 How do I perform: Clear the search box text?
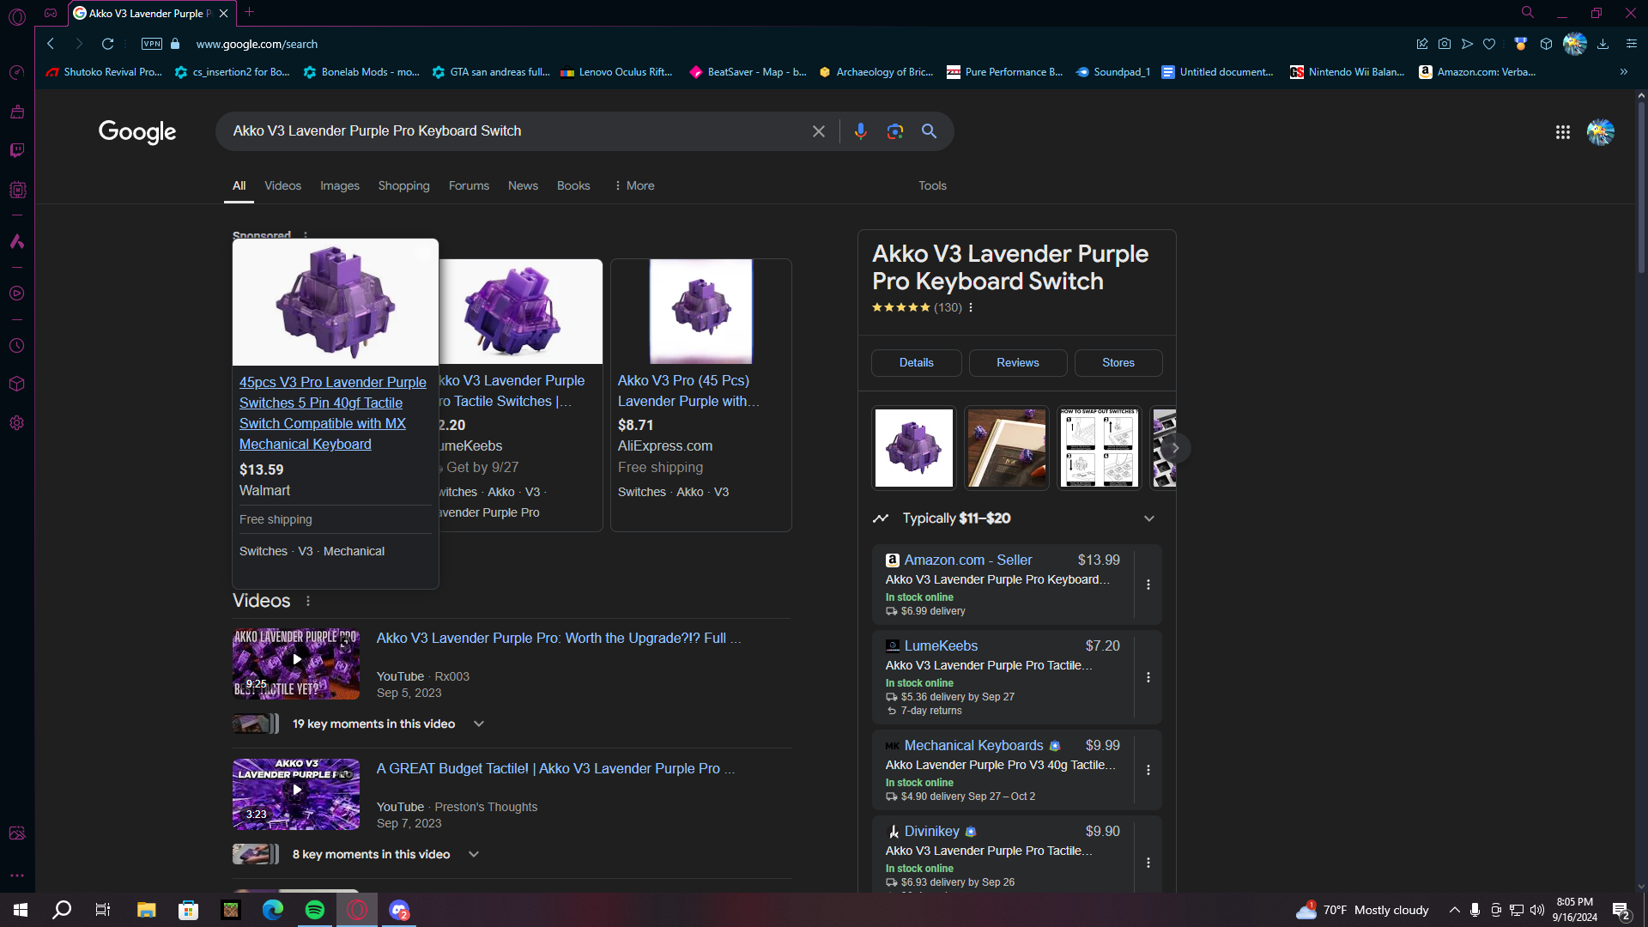click(819, 131)
